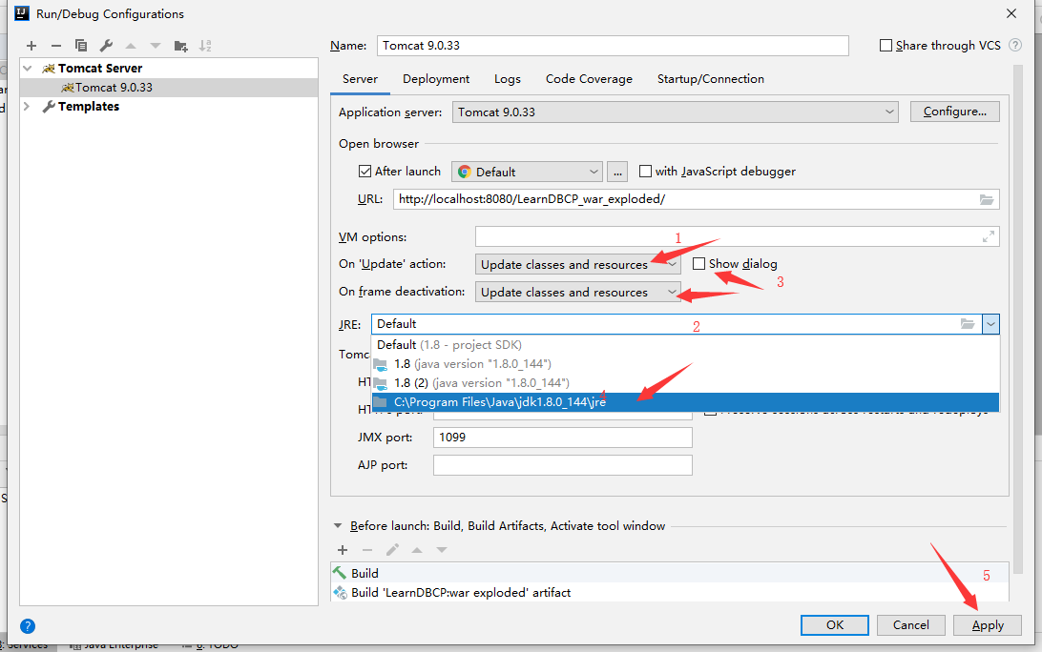Click Configure... button
Image resolution: width=1042 pixels, height=652 pixels.
point(955,112)
